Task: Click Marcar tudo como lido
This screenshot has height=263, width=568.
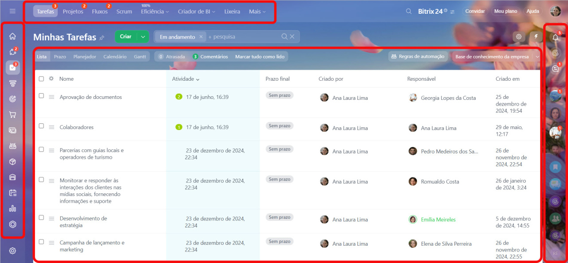Action: tap(260, 57)
